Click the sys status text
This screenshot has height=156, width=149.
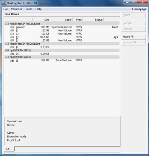coord(116,37)
